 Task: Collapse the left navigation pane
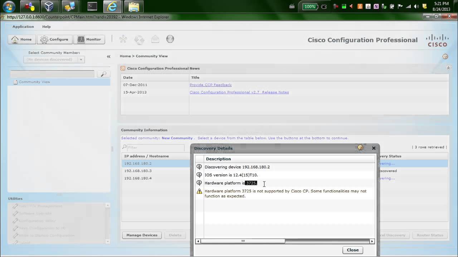(109, 56)
